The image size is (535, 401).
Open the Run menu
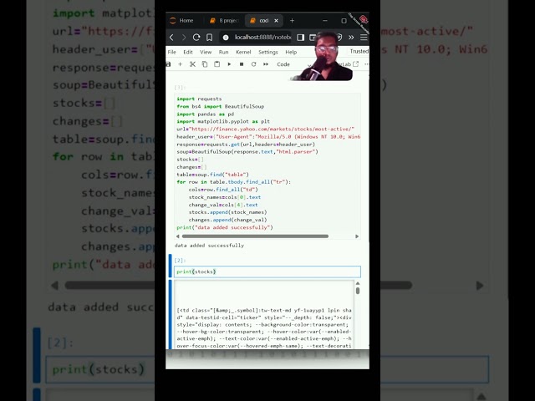coord(223,52)
